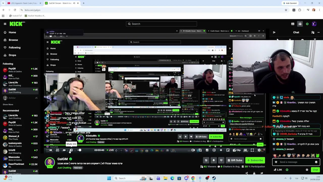Open the Kick sidebar hamburger menu

5,24
